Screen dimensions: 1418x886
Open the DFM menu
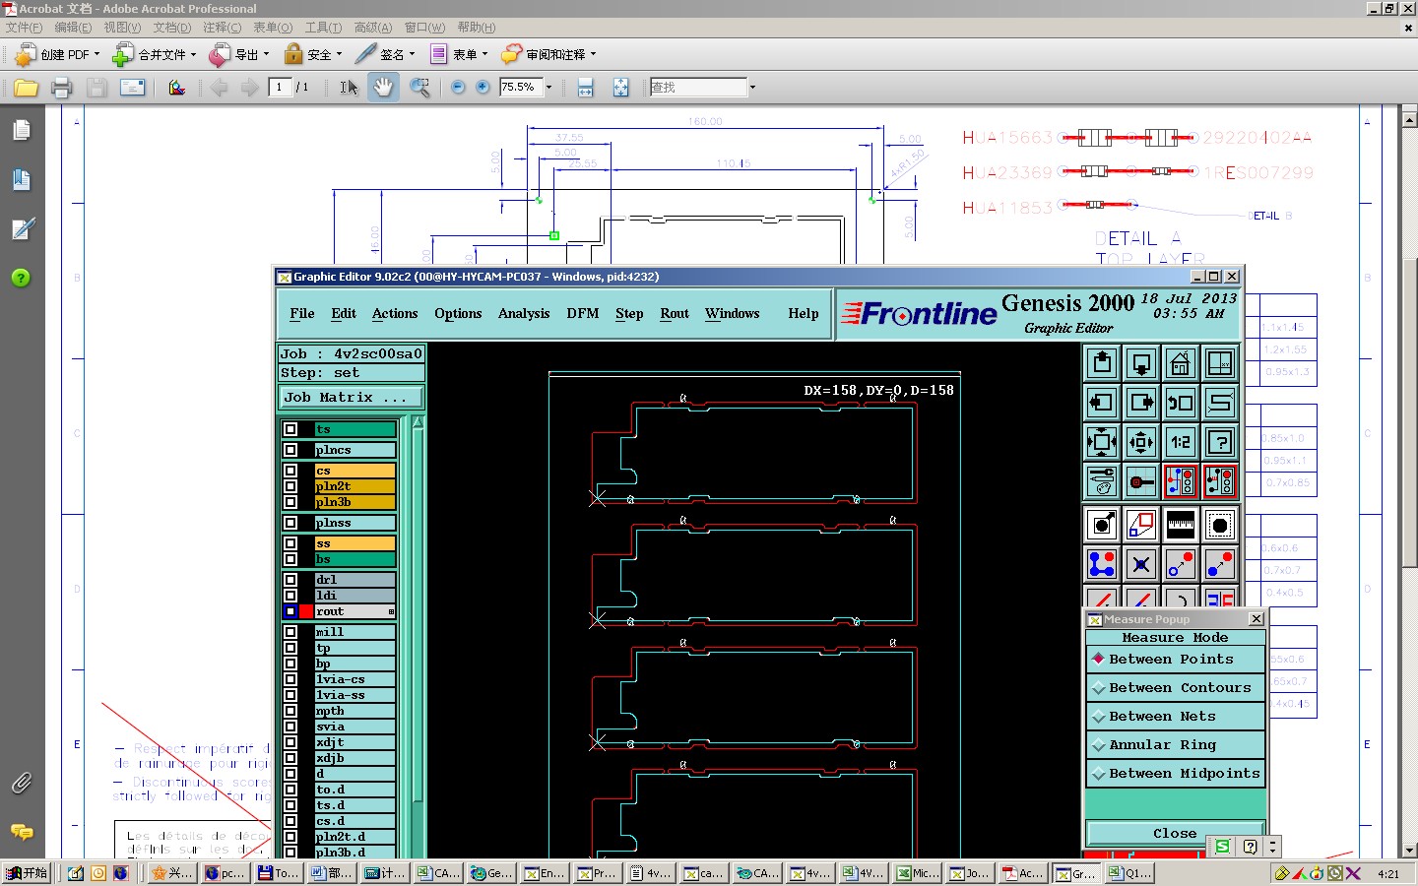(x=582, y=313)
